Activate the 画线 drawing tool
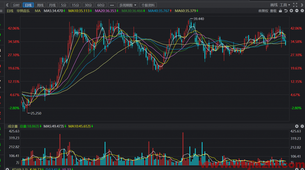Screen dimensions: 305x170 click(274, 5)
